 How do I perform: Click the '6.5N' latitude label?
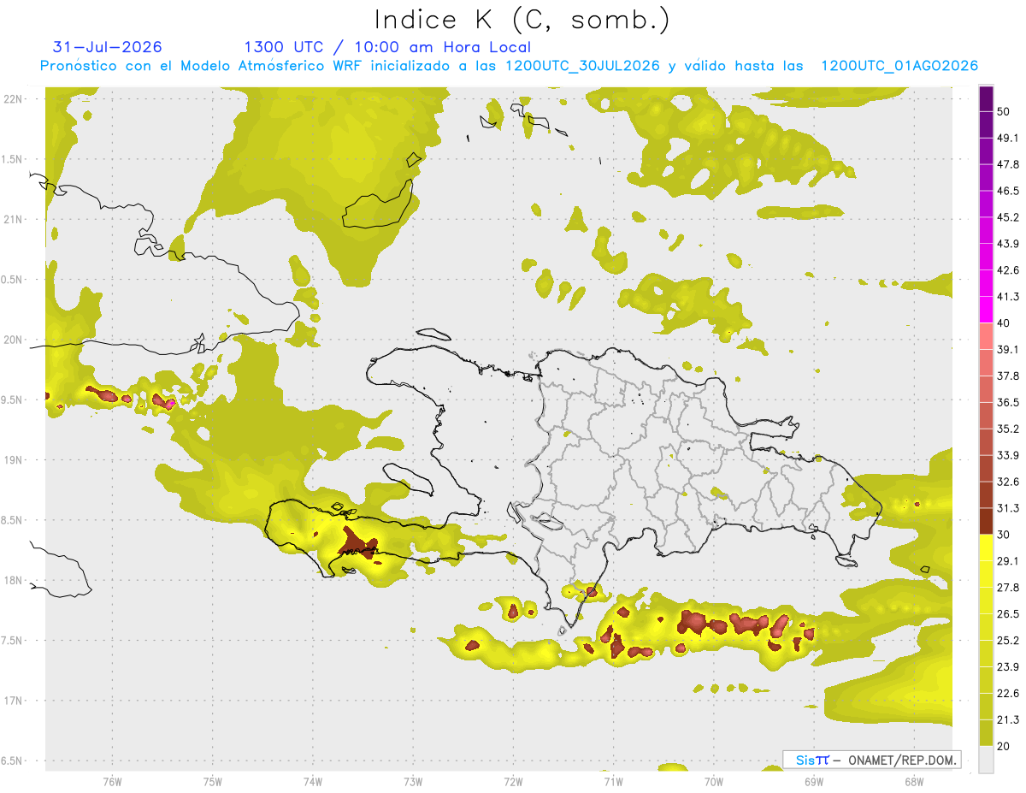coord(14,761)
